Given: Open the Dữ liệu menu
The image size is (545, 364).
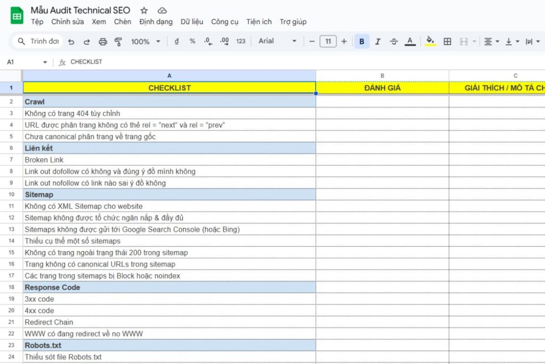Looking at the screenshot, I should [x=192, y=22].
